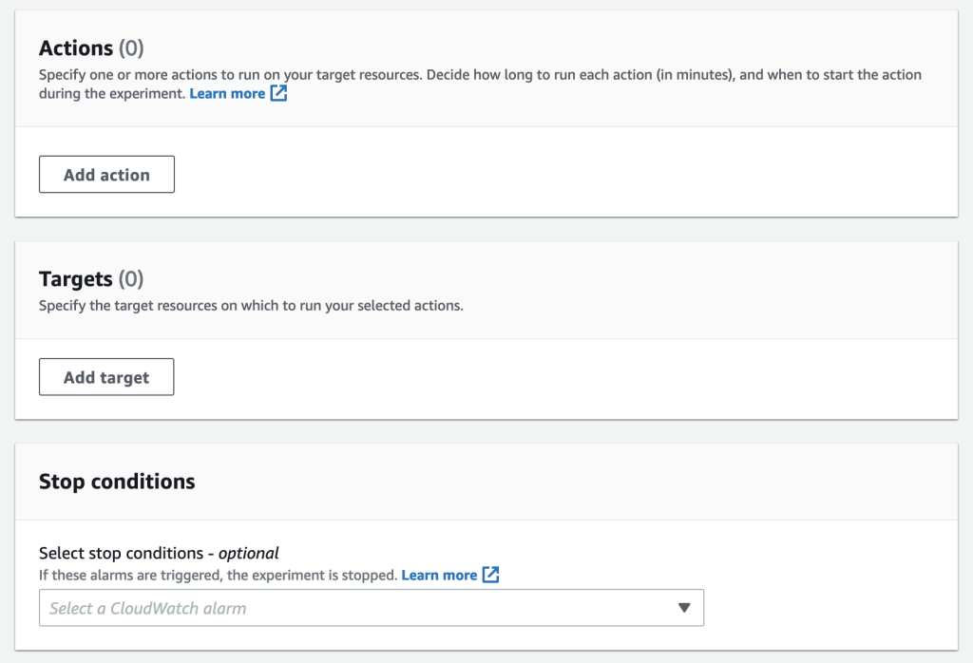Click the Targets section heading

pos(76,278)
